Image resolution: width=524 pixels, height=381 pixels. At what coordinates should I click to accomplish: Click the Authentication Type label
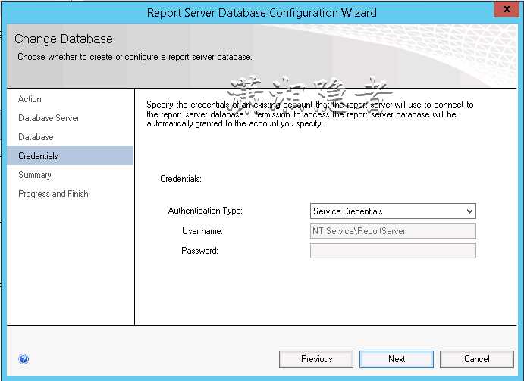(206, 211)
